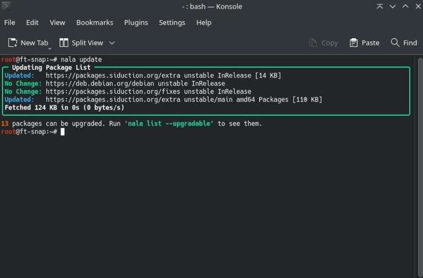Open the Bookmarks menu

94,22
